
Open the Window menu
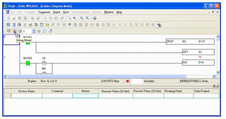tap(109, 12)
